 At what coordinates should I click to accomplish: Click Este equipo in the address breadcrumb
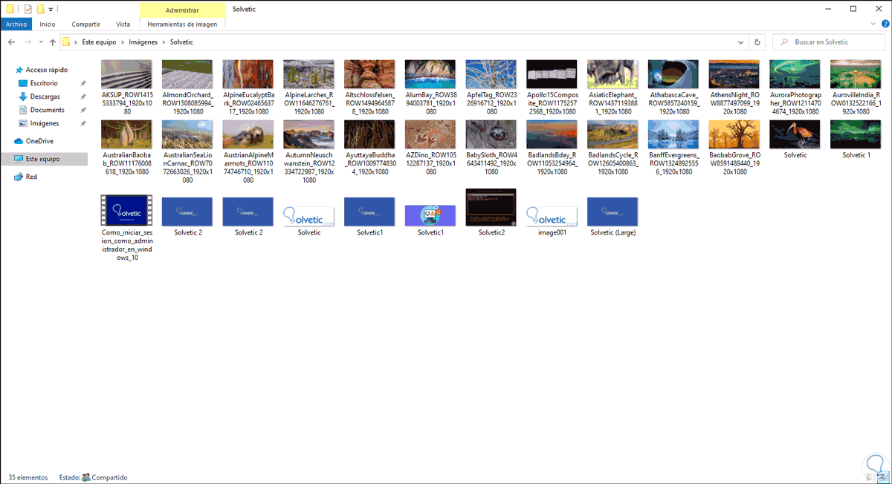point(99,42)
